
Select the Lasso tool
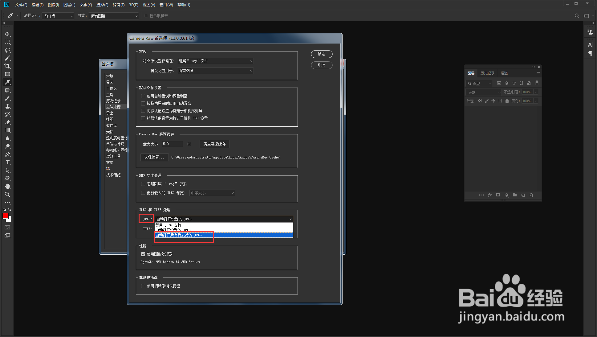[x=7, y=50]
